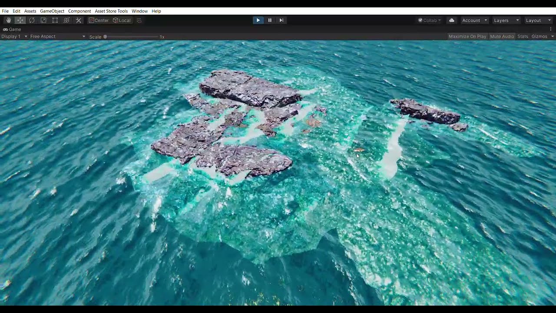
Task: Select the Scale tool
Action: pos(43,20)
